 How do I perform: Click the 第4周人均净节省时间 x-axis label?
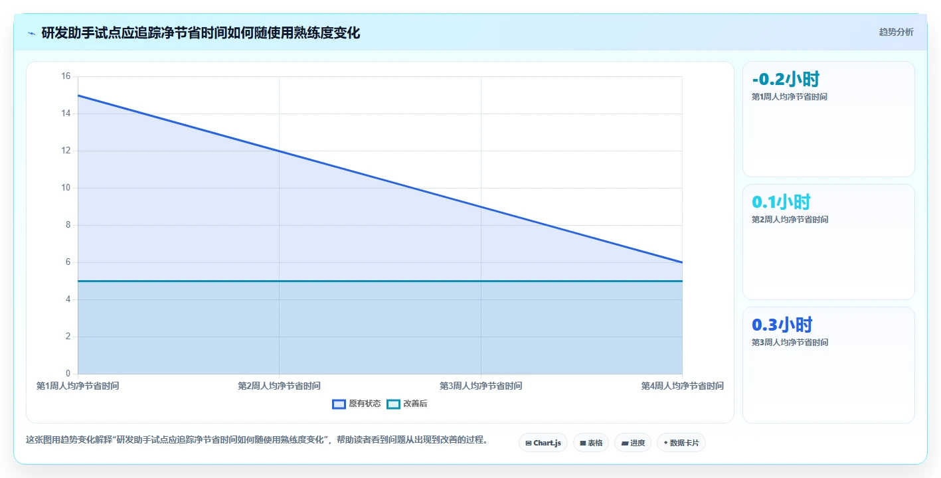coord(682,386)
